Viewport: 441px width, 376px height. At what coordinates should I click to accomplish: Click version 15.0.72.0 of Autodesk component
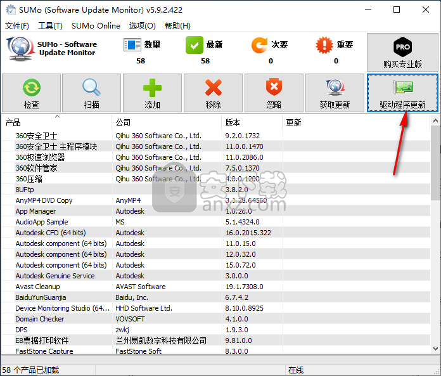[241, 265]
